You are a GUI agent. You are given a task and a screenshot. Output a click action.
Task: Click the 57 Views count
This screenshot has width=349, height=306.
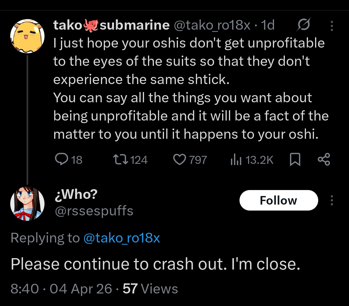tap(150, 289)
